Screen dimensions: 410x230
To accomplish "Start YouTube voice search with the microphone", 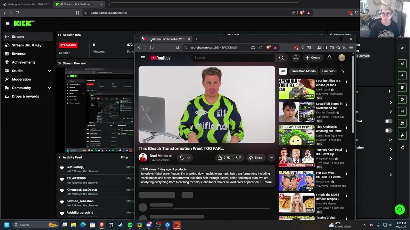I will (296, 58).
